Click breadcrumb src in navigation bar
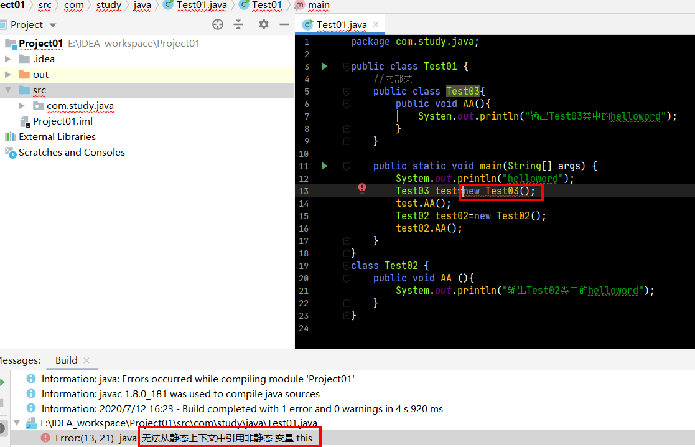This screenshot has width=695, height=447. pyautogui.click(x=45, y=6)
